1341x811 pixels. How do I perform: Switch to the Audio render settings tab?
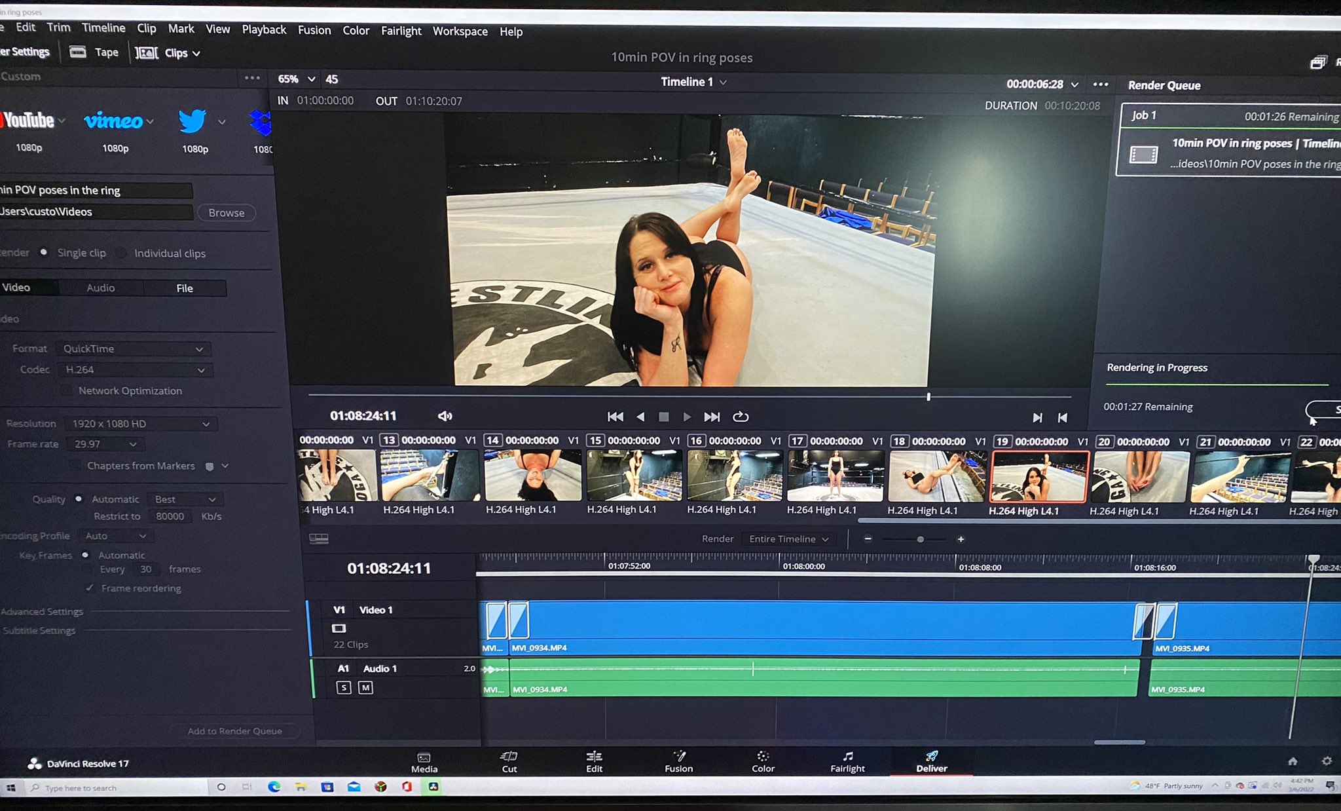click(x=101, y=288)
